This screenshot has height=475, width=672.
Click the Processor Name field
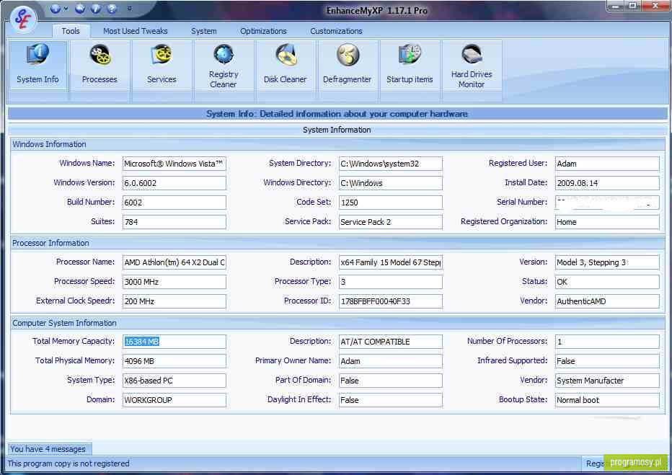click(174, 262)
